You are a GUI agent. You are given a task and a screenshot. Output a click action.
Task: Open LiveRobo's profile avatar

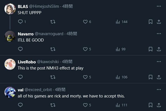(10, 64)
